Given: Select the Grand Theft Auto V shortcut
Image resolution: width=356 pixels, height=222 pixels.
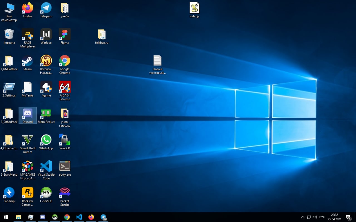Looking at the screenshot, I should click(28, 144).
